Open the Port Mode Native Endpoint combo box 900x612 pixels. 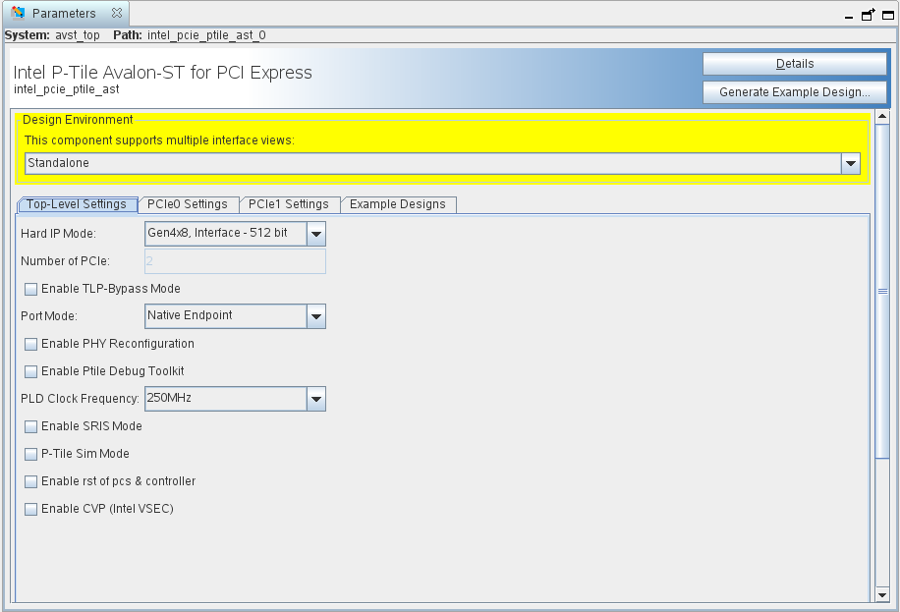tap(235, 316)
